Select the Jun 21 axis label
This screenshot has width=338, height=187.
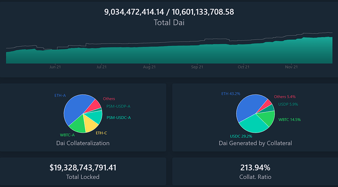point(55,67)
